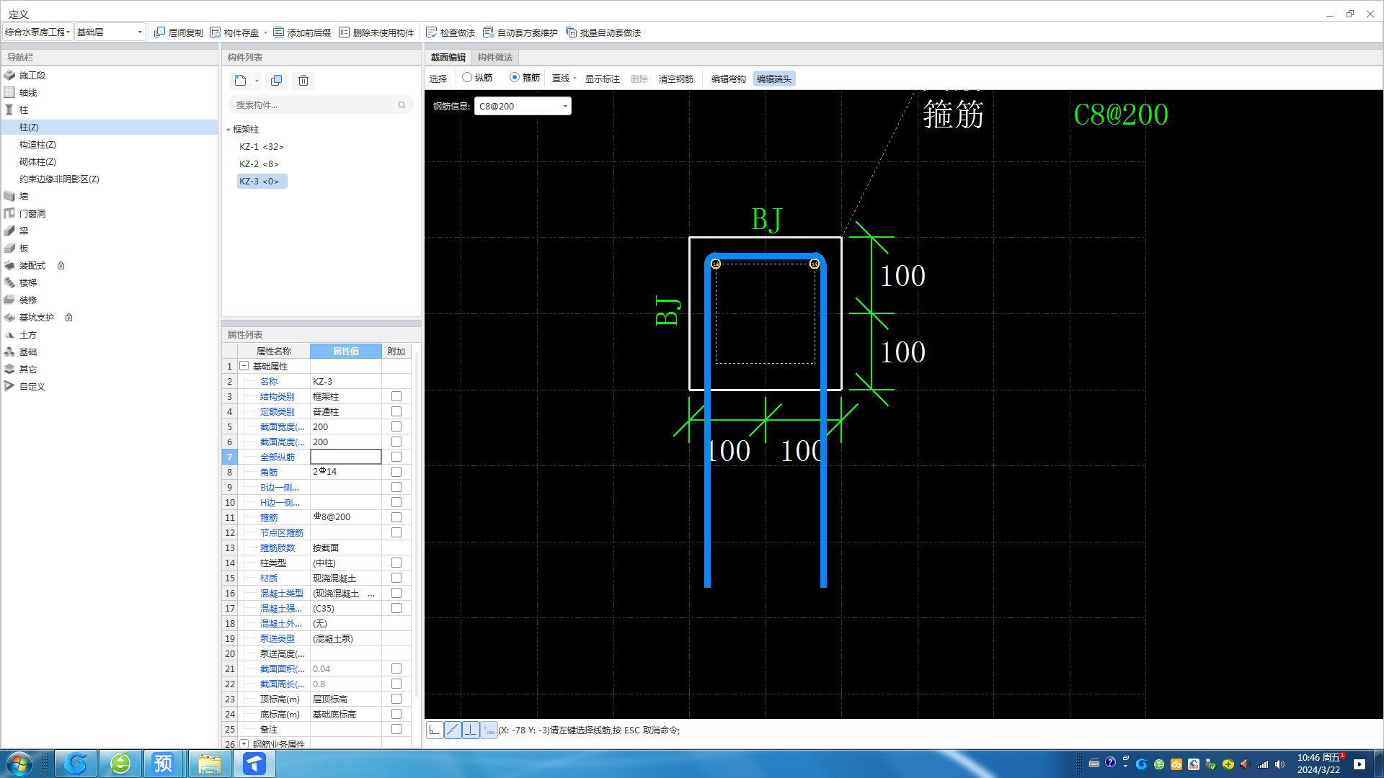Click the 批量自动套做法 icon

[x=571, y=32]
